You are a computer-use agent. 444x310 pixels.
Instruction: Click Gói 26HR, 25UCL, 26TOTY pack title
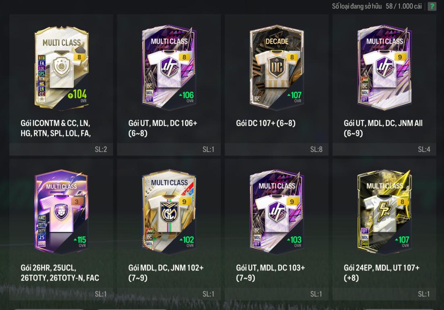pos(60,272)
